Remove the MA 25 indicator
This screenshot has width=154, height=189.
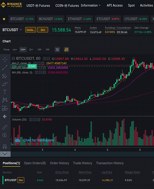point(44,68)
